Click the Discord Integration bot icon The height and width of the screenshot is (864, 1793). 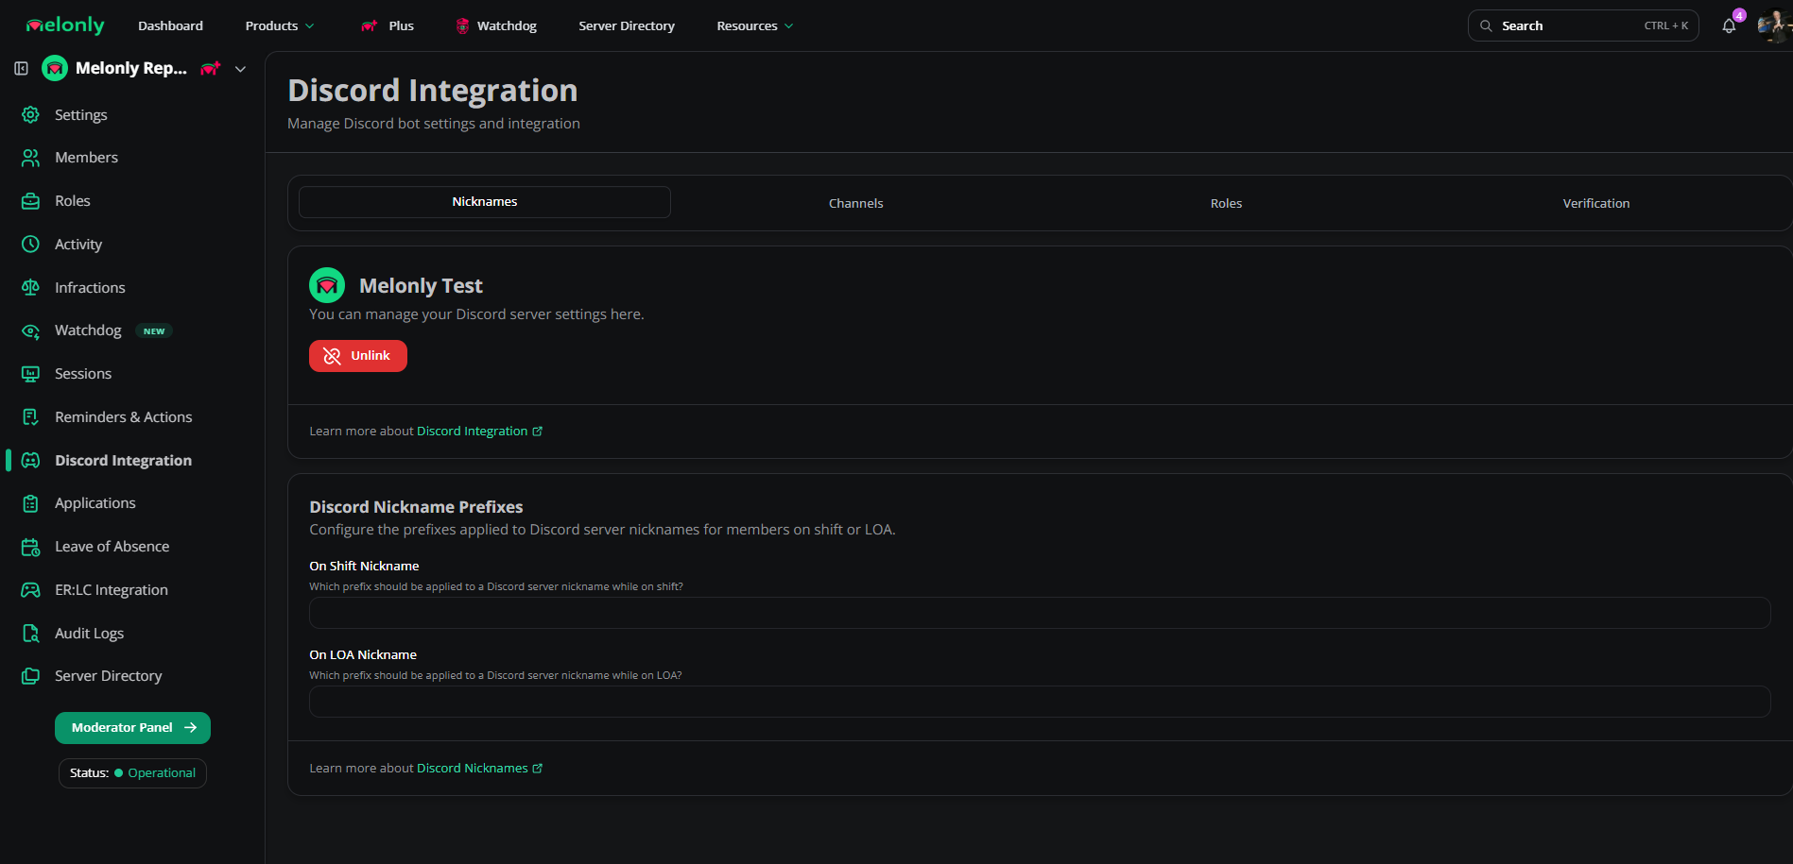(x=31, y=460)
